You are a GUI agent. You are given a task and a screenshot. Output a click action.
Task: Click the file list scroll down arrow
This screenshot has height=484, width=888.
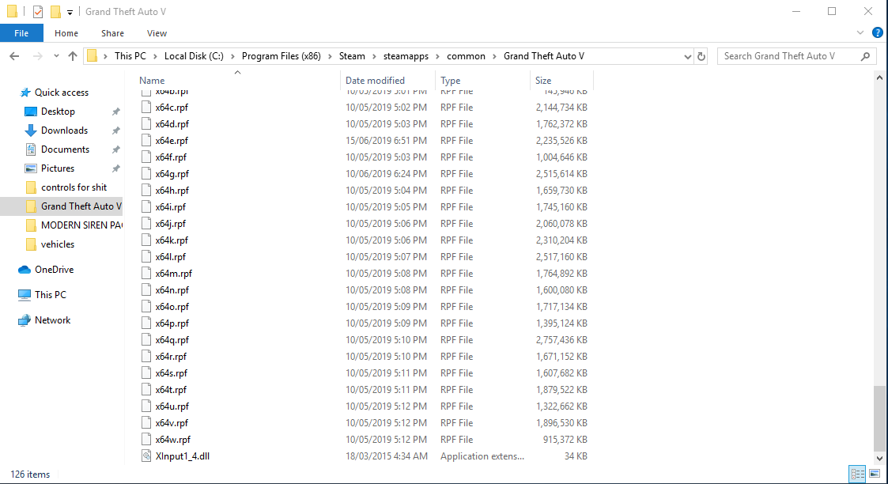[x=879, y=459]
